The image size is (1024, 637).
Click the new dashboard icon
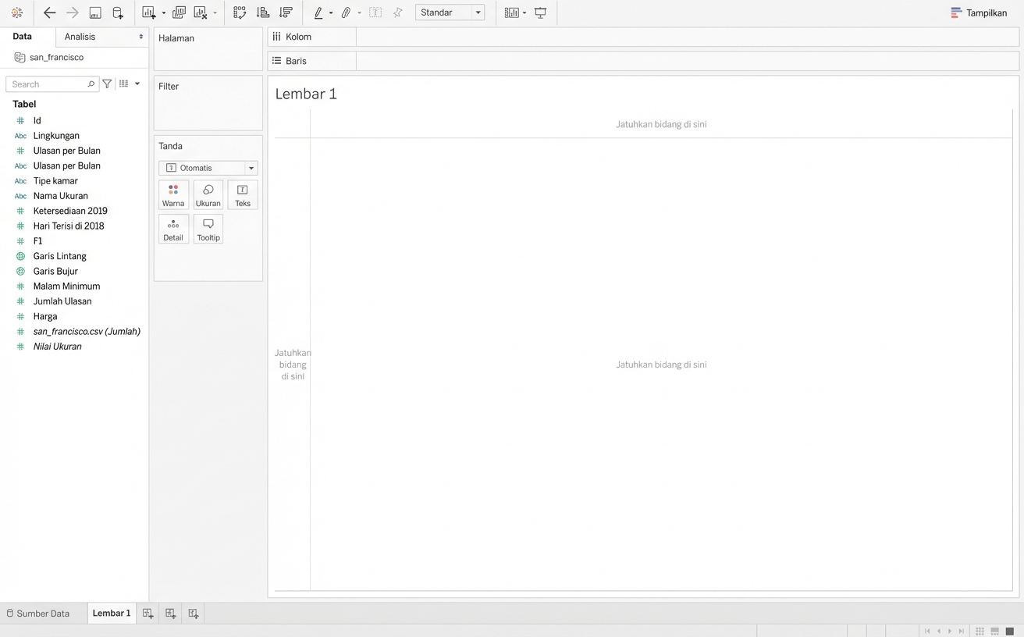[x=171, y=614]
